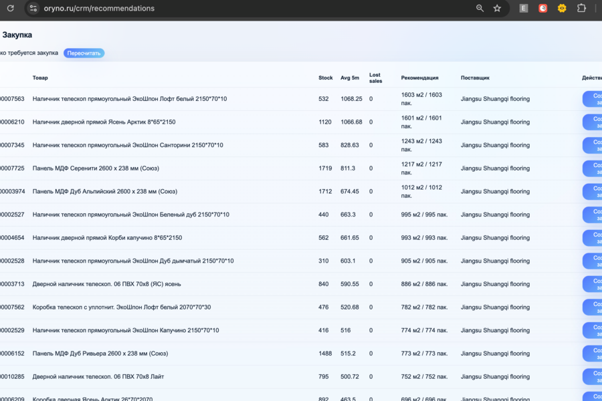Click the create-order button for the Панель МДФ Серенити row
The image size is (602, 401).
593,168
